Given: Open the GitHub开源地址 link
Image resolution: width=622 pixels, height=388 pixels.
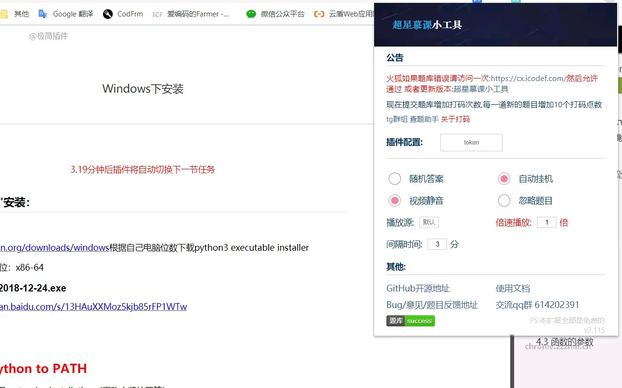Looking at the screenshot, I should (x=417, y=288).
